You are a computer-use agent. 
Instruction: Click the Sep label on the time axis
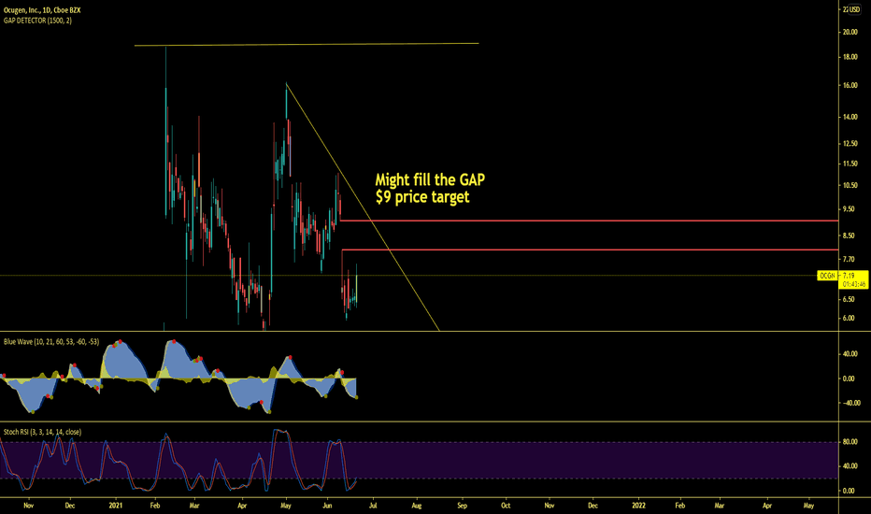click(x=463, y=506)
